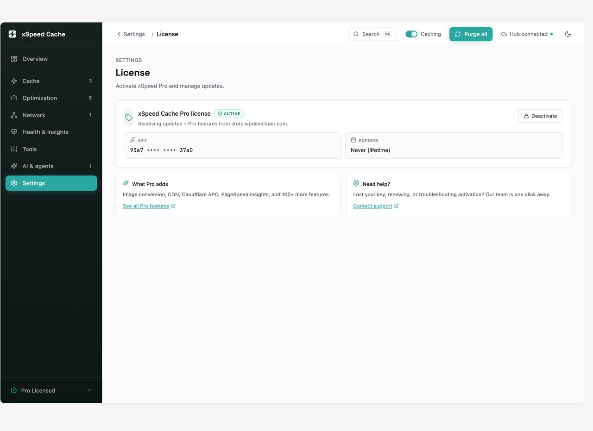Click the Tools sliders icon
This screenshot has width=593, height=431.
(x=14, y=149)
